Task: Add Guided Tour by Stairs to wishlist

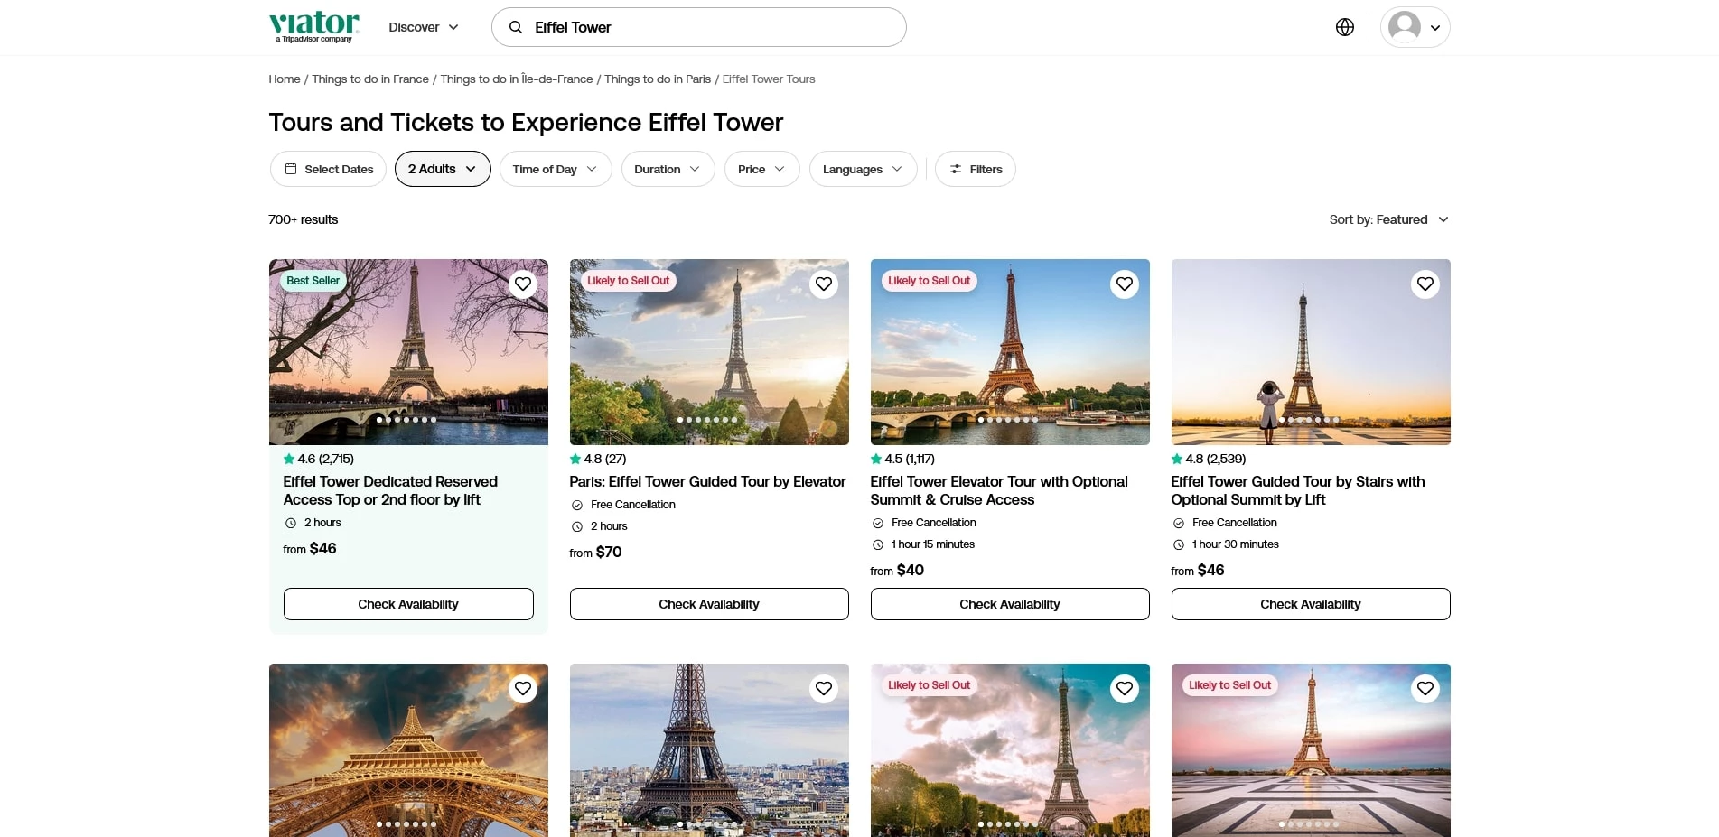Action: click(1425, 284)
